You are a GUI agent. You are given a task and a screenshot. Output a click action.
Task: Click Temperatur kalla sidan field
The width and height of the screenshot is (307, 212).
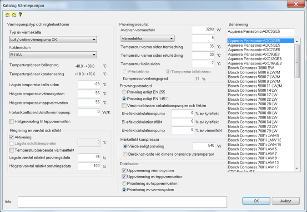coord(203,64)
